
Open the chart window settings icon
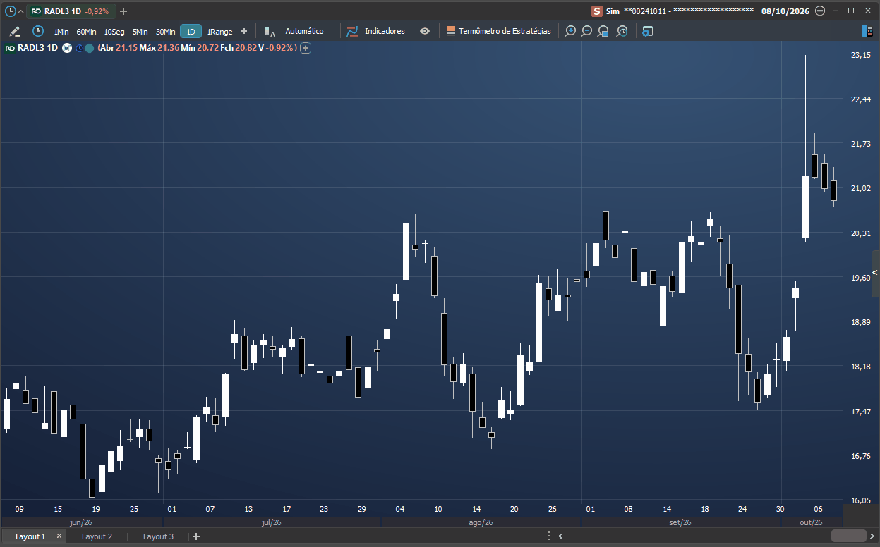tap(647, 31)
